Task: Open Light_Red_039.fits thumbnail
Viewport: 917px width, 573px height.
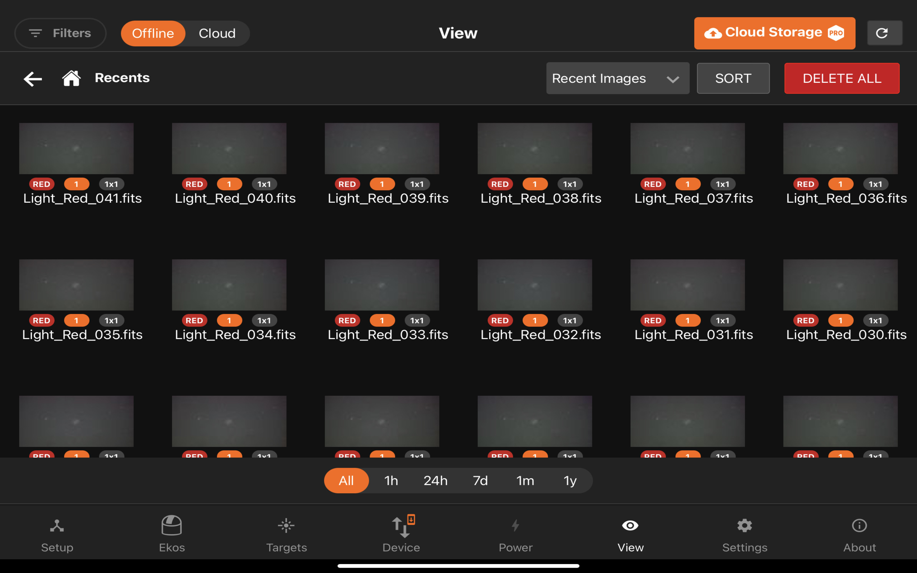Action: (382, 149)
